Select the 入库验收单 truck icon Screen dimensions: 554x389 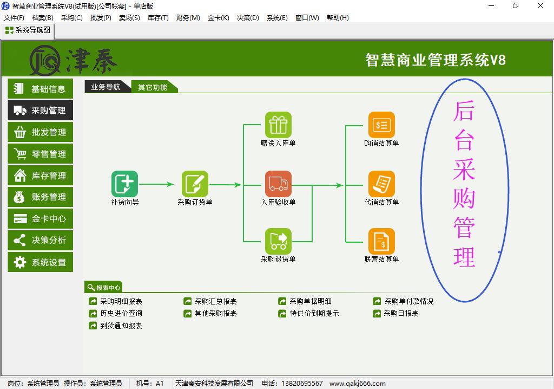(x=278, y=184)
